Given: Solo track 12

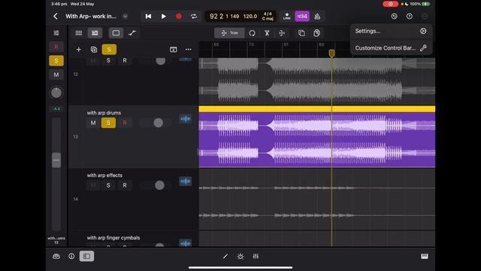Looking at the screenshot, I should click(108, 60).
